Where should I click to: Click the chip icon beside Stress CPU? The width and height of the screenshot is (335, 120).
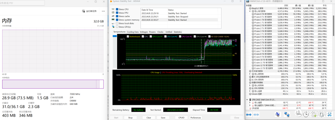click(113, 9)
